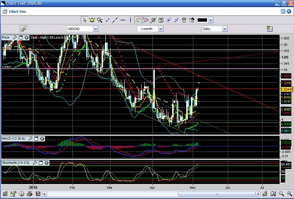Maximize the MACD panel
Viewport: 294px width, 199px height.
pos(36,139)
